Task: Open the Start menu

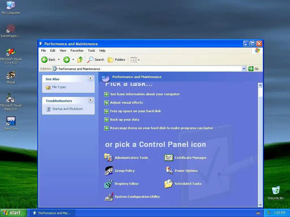Action: point(13,213)
